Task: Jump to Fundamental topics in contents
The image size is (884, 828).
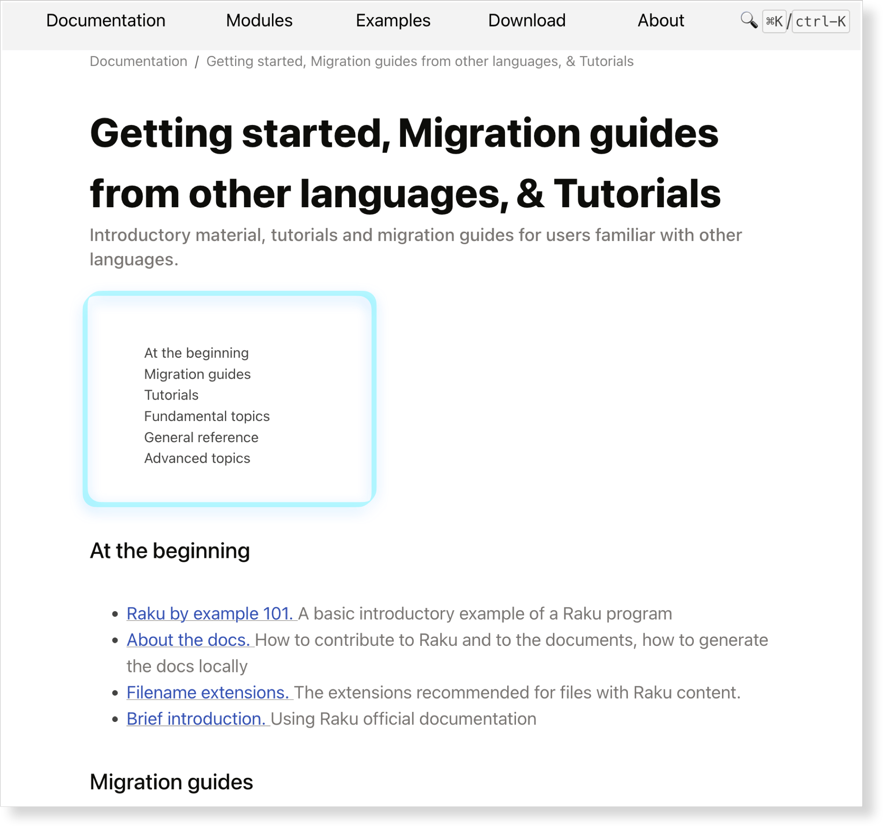Action: point(207,417)
